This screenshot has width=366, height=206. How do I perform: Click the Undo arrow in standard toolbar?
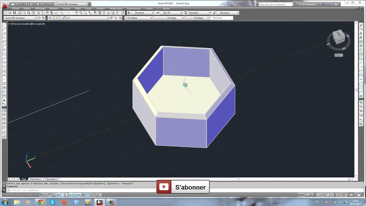[x=62, y=13]
